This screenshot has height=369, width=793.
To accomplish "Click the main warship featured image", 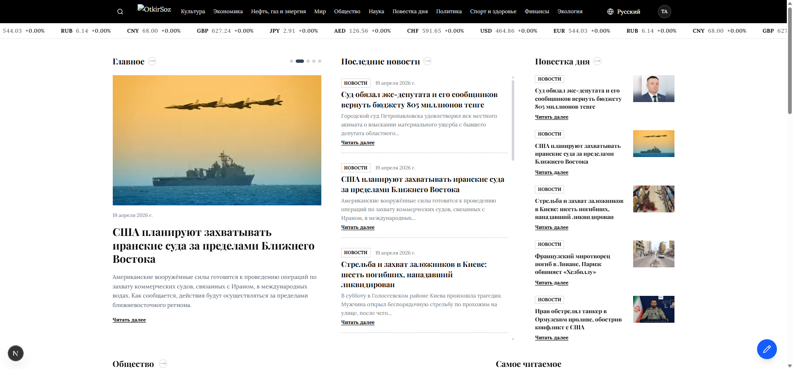I will coord(217,140).
